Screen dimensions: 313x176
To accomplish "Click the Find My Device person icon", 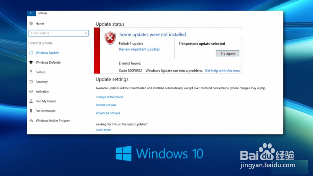I will [31, 101].
